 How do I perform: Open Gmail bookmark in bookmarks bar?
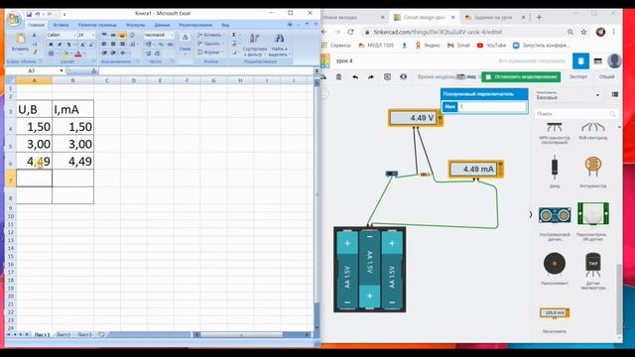[458, 46]
